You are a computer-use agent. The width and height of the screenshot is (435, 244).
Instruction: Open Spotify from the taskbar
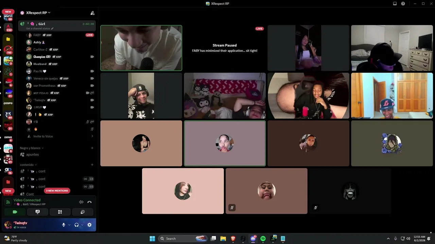point(263,239)
